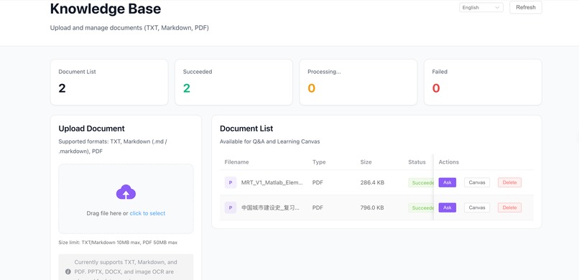Image resolution: width=579 pixels, height=280 pixels.
Task: Follow the 'click to select' upload link
Action: tap(147, 213)
